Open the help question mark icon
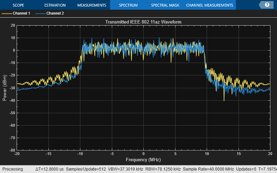 tap(267, 5)
